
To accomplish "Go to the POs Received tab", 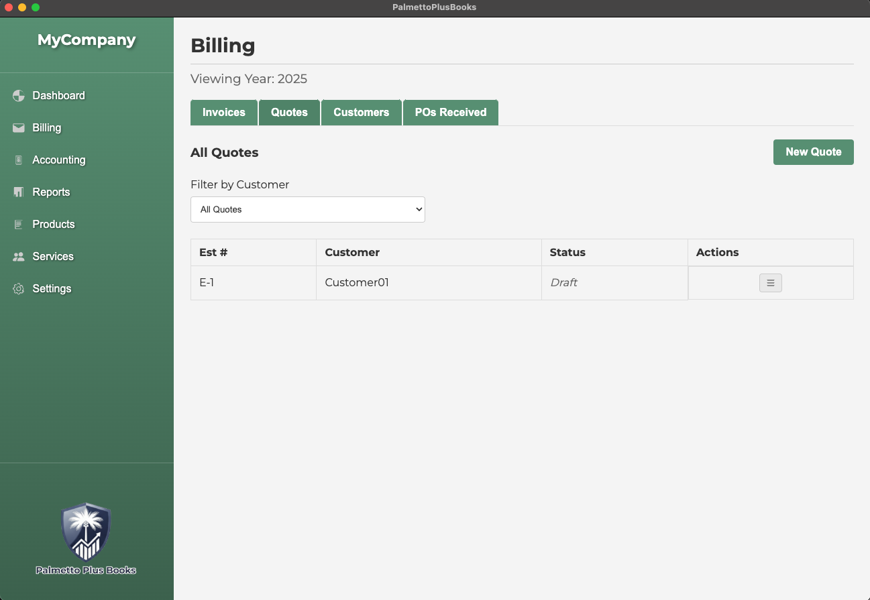I will pos(450,113).
